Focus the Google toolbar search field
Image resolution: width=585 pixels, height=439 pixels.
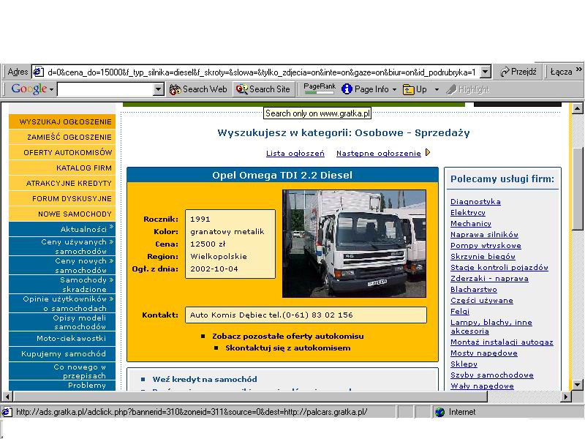[105, 89]
